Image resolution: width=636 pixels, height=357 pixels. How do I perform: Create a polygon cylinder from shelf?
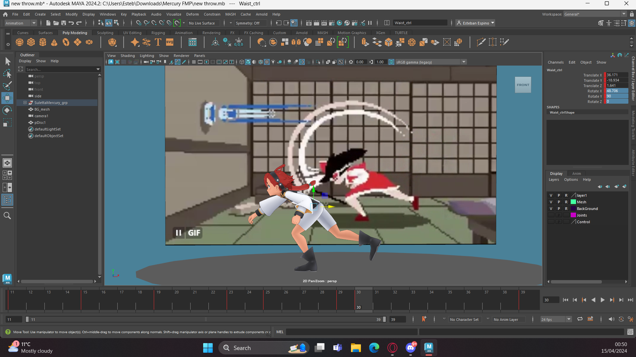[x=43, y=42]
